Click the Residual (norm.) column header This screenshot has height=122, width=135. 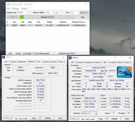tap(78, 22)
